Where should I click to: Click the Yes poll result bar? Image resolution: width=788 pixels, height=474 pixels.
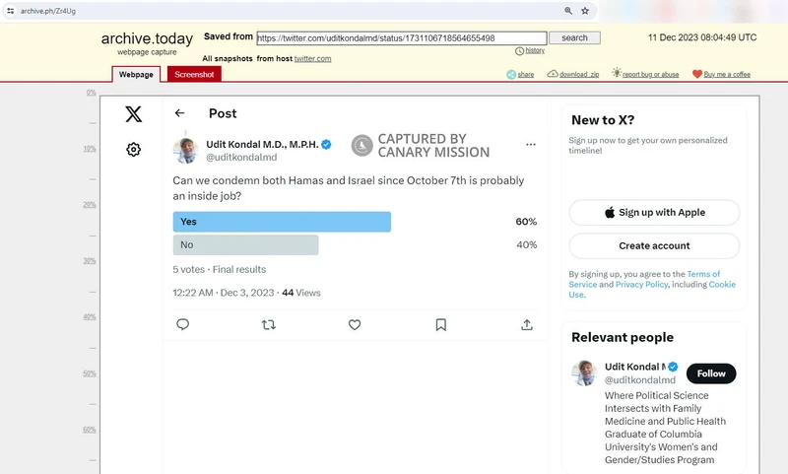coord(282,222)
